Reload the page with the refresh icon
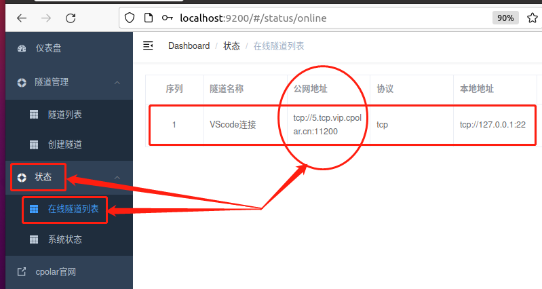 [71, 18]
